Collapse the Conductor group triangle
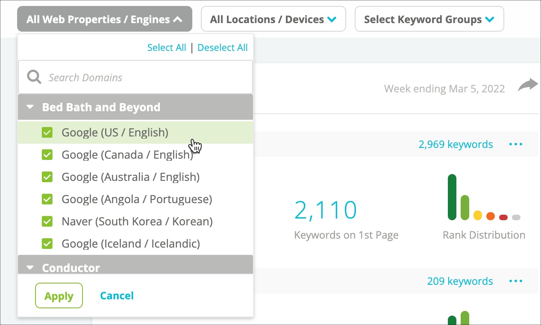The height and width of the screenshot is (325, 541). [x=30, y=268]
